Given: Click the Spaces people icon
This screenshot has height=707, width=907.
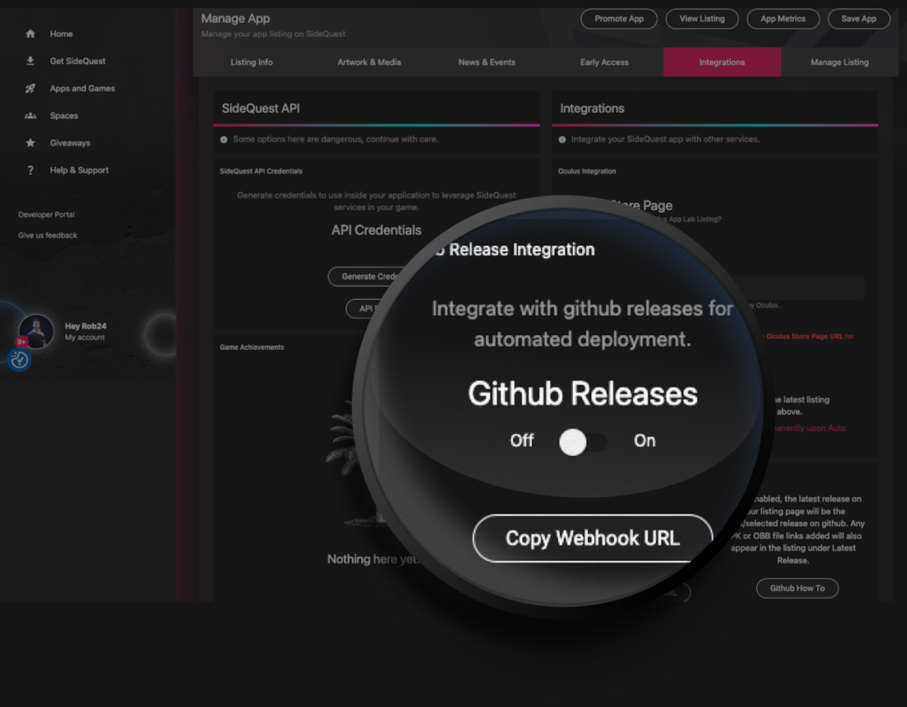Looking at the screenshot, I should (x=30, y=116).
